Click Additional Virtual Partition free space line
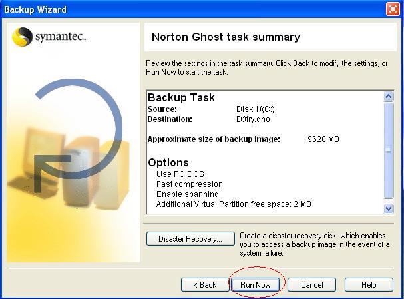The width and height of the screenshot is (404, 299). (234, 204)
